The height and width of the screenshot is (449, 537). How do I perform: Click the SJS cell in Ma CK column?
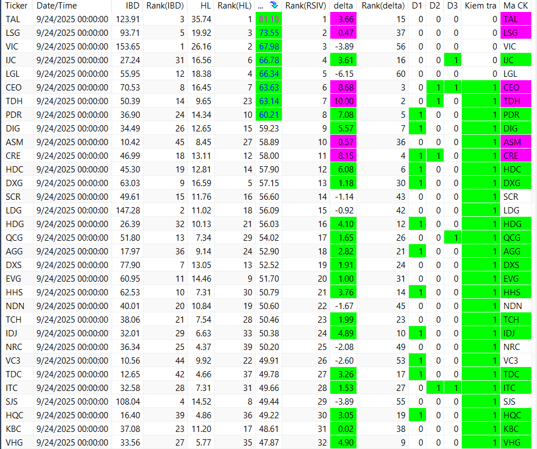(x=516, y=402)
